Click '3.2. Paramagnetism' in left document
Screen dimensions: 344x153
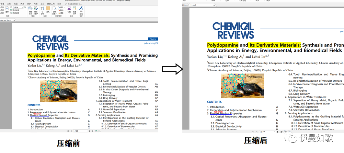pos(41,124)
